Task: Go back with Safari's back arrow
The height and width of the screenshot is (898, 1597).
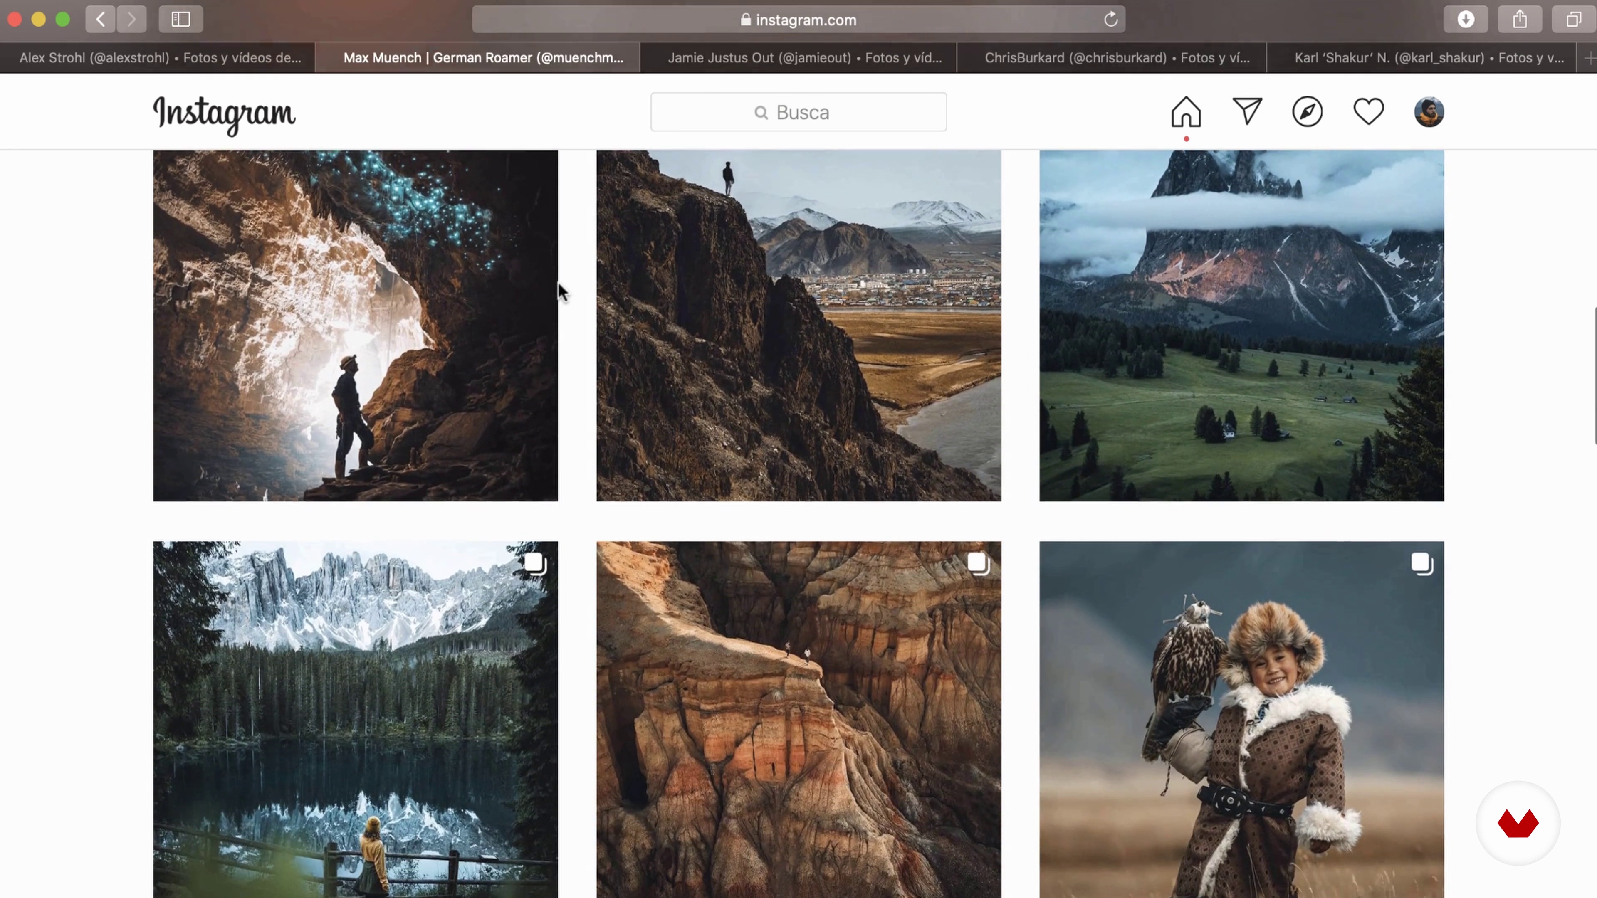Action: click(100, 19)
